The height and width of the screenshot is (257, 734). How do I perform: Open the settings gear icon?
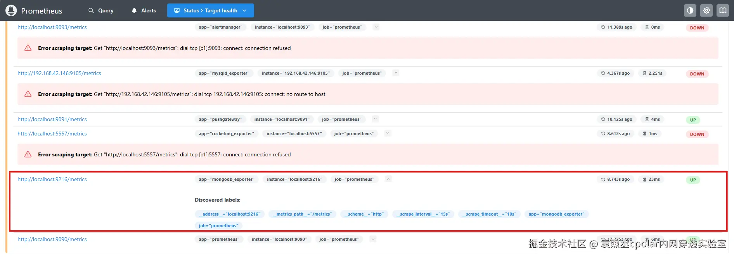click(x=706, y=10)
